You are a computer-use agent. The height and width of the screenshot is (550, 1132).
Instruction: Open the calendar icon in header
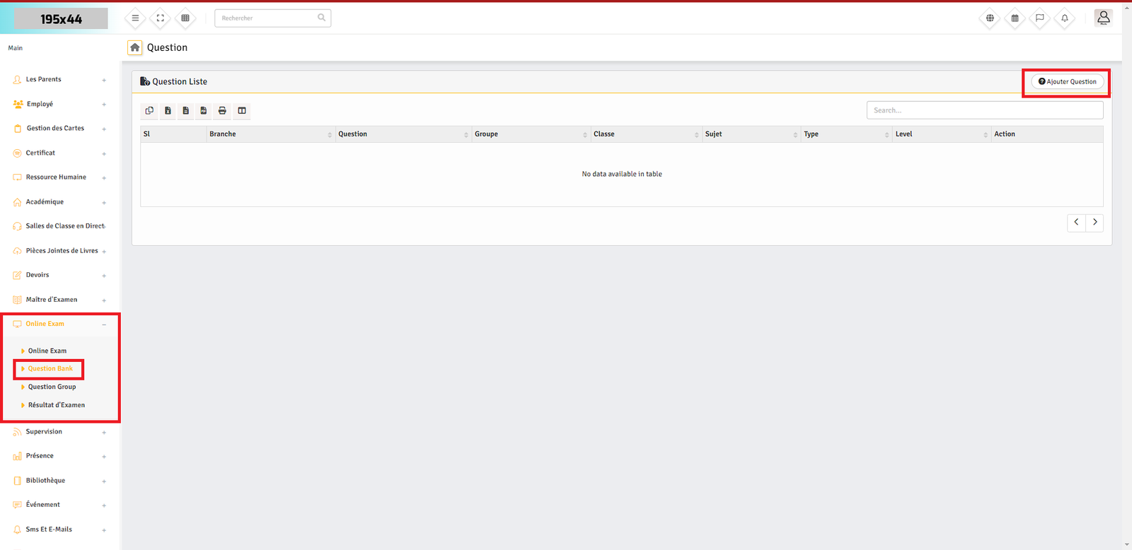click(x=1015, y=18)
